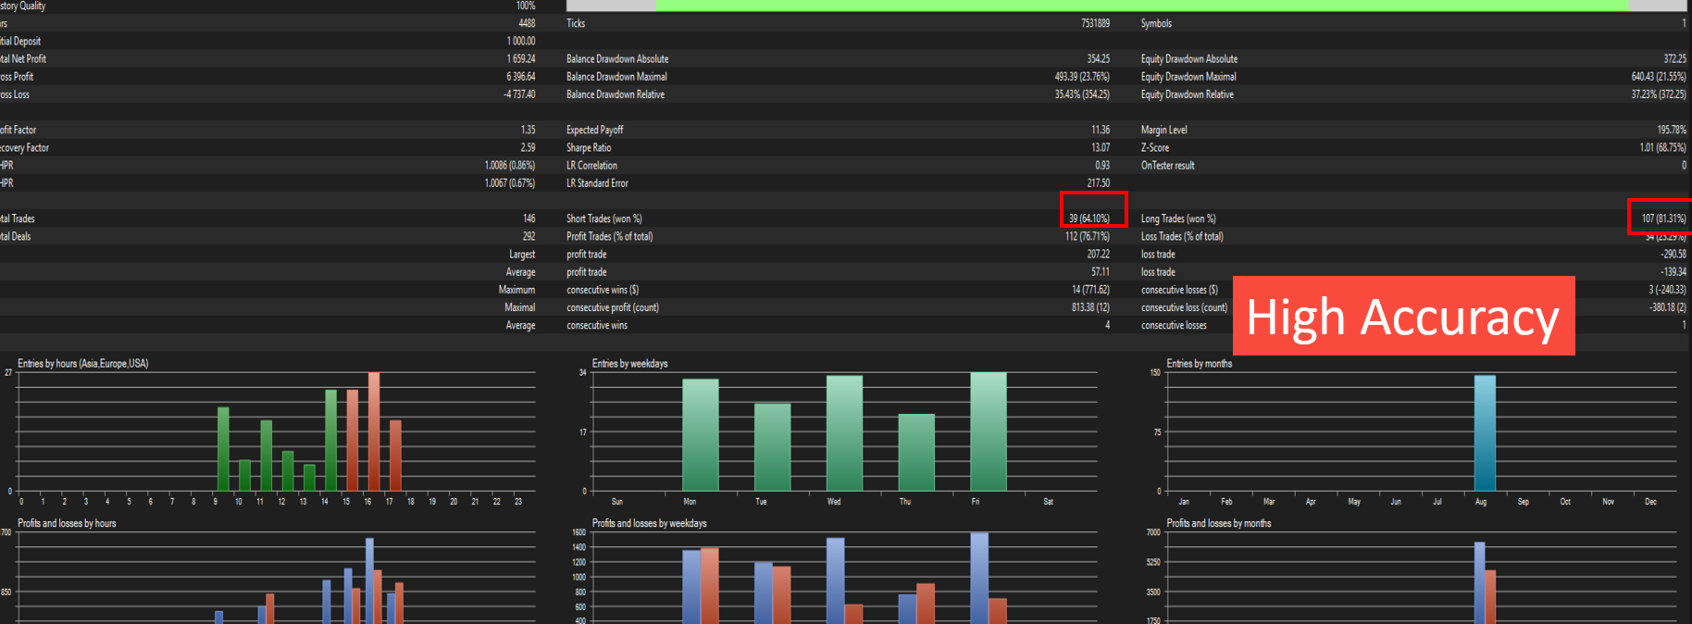Select the Ticks value 7531889
Viewport: 1692px width, 624px height.
tap(1095, 23)
